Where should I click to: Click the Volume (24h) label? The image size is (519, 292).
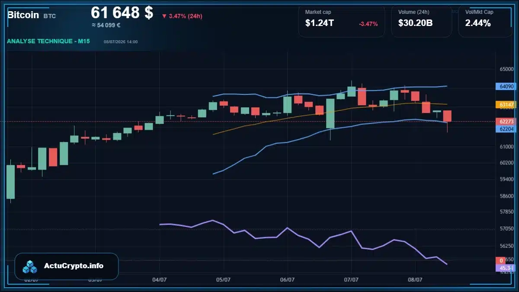point(414,12)
